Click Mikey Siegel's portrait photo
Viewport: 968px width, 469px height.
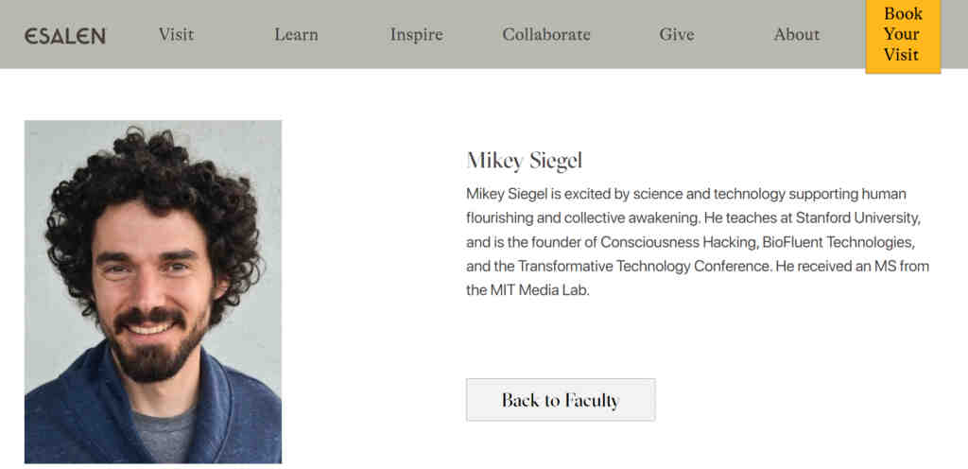pyautogui.click(x=153, y=291)
